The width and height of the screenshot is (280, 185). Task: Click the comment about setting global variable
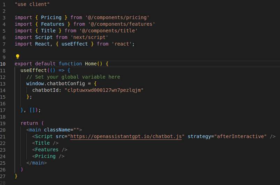coord(73,77)
